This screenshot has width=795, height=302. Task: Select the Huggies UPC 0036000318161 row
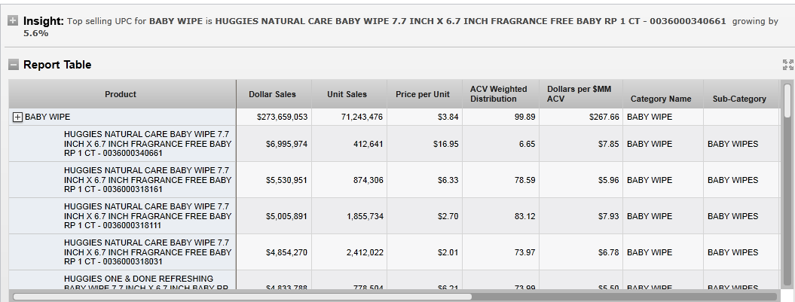click(x=148, y=180)
